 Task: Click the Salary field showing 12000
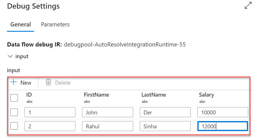coord(222,126)
